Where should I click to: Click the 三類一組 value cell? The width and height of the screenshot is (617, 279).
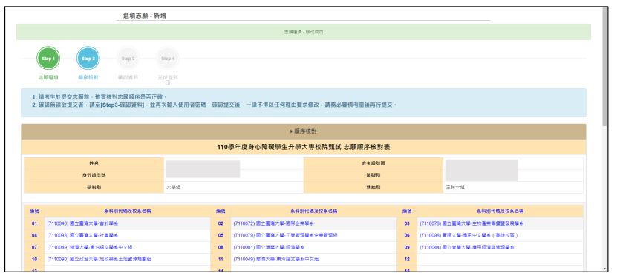coord(513,187)
